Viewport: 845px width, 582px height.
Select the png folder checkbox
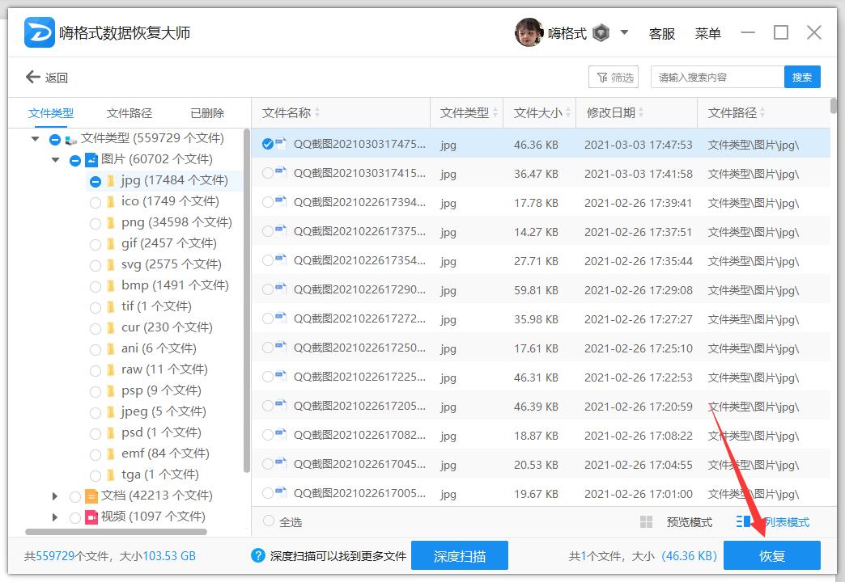point(96,224)
